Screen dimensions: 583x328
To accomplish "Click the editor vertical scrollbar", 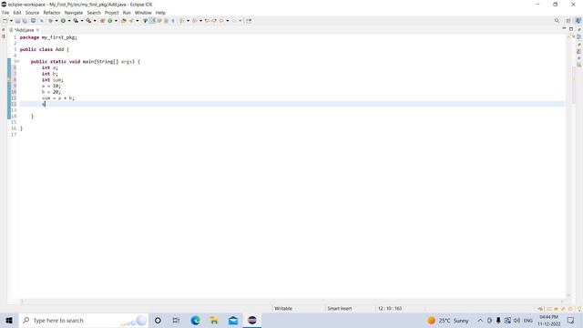I will 568,166.
